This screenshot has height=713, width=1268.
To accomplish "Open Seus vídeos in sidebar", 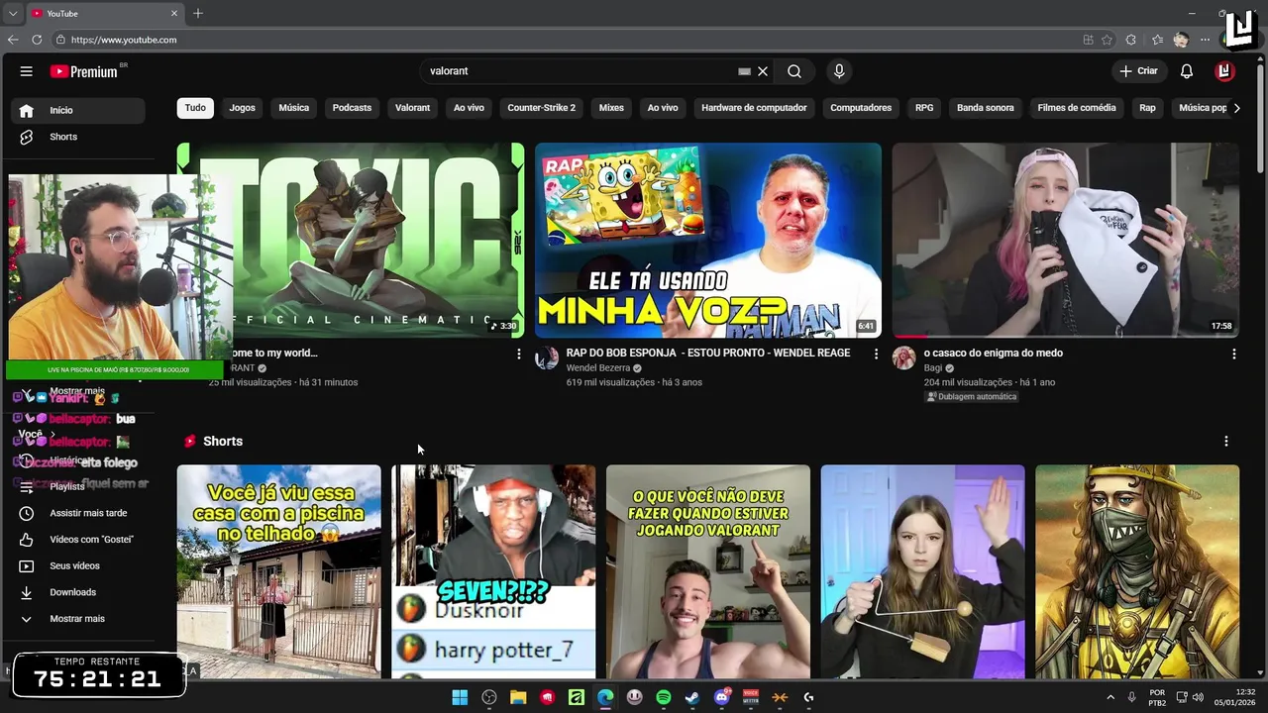I will tap(79, 565).
